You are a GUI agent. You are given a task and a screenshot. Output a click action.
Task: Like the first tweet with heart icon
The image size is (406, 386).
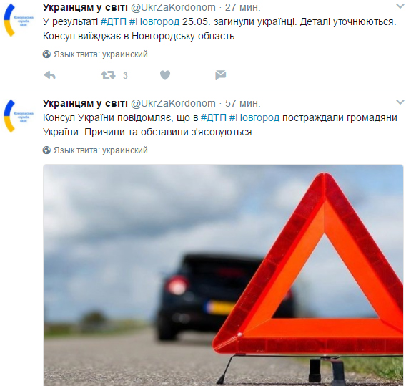pos(165,75)
